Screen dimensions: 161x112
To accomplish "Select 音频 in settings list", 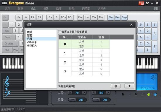I will tap(41, 32).
